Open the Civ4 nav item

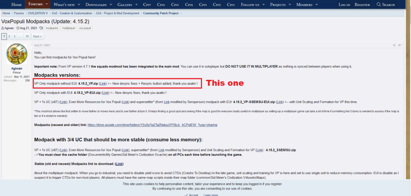pos(189,5)
